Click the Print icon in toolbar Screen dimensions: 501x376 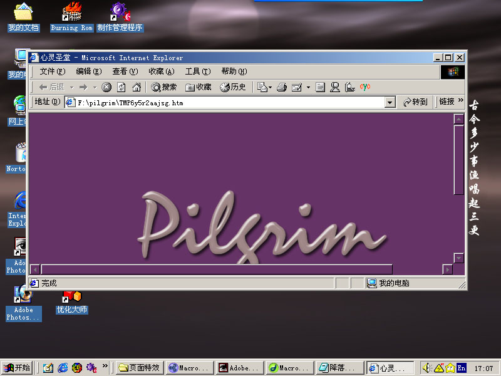(282, 87)
